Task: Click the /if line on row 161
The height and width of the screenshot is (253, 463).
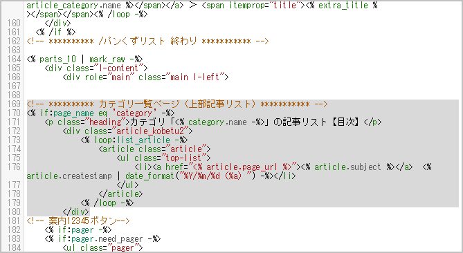Action: [x=56, y=32]
